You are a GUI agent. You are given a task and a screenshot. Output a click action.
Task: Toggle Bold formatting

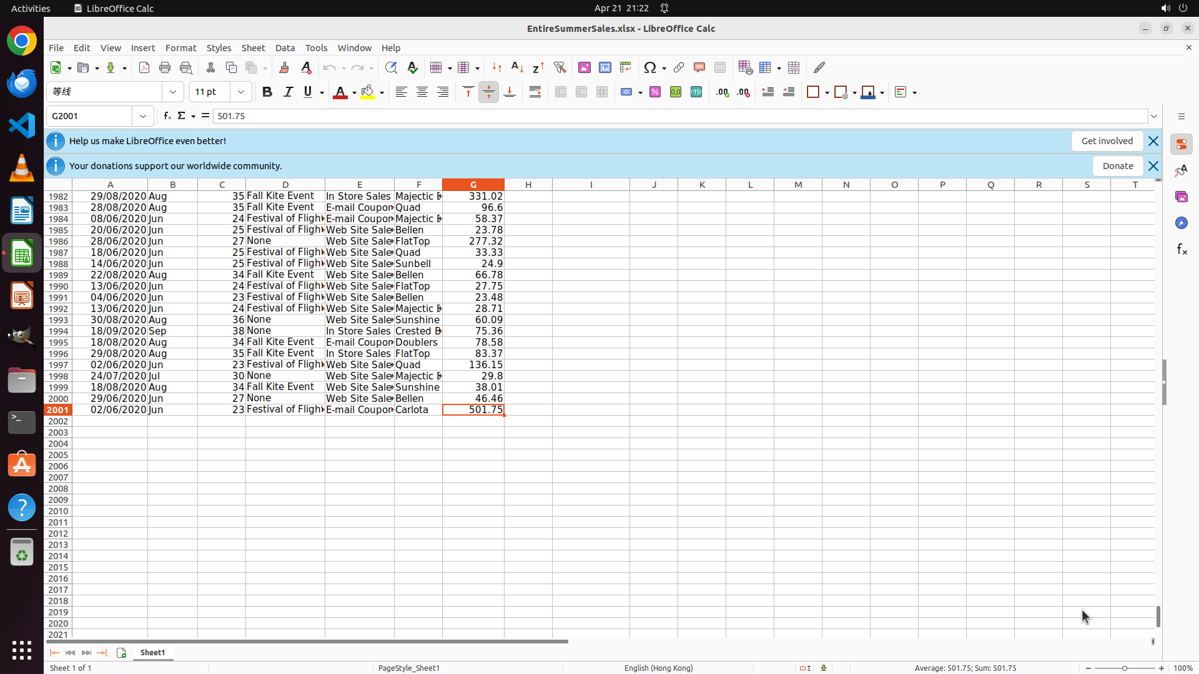(x=267, y=92)
